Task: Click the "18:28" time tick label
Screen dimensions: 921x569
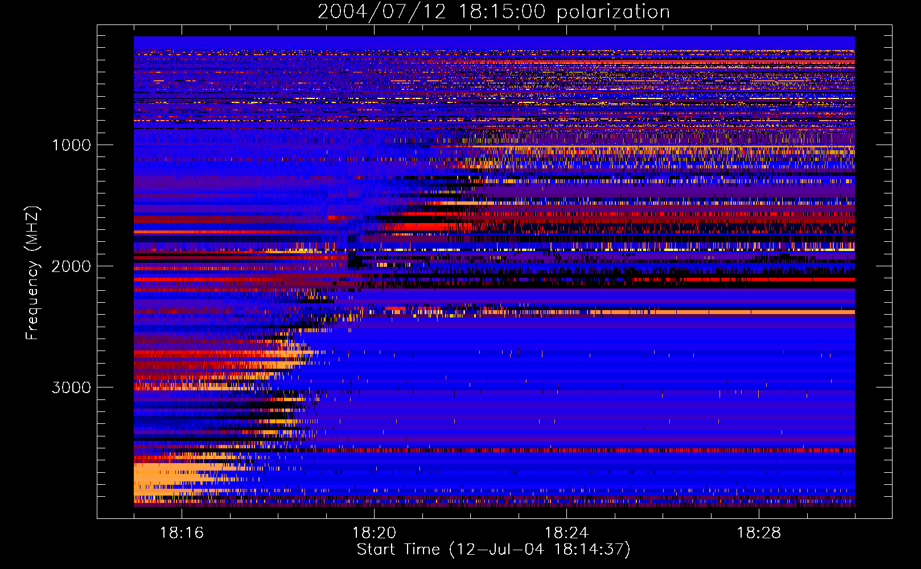Action: coord(759,533)
